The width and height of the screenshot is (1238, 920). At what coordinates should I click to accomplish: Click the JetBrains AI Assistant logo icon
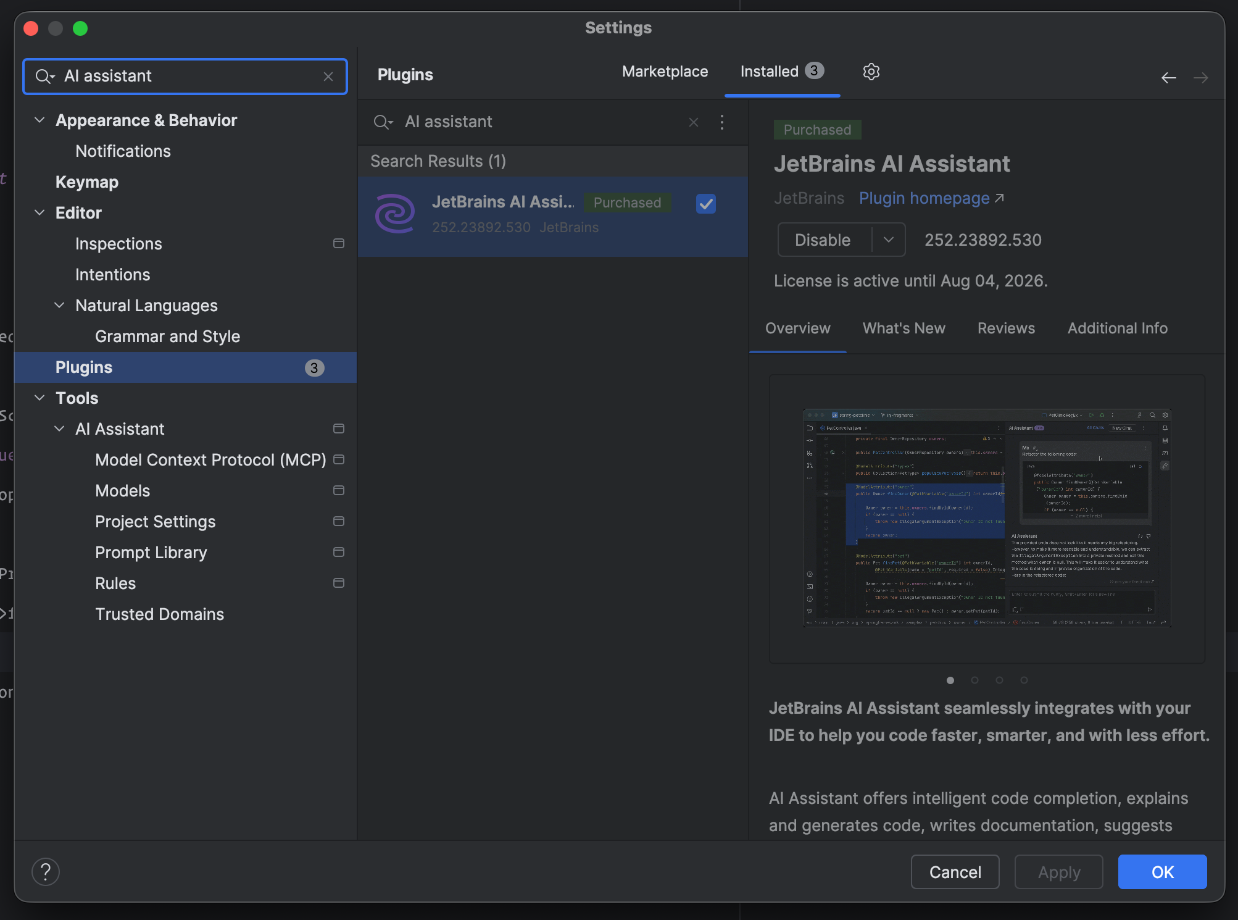(395, 214)
